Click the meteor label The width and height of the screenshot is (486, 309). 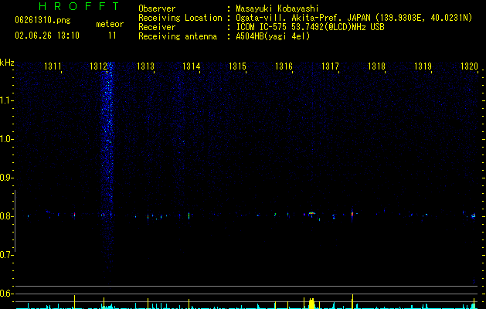point(110,24)
